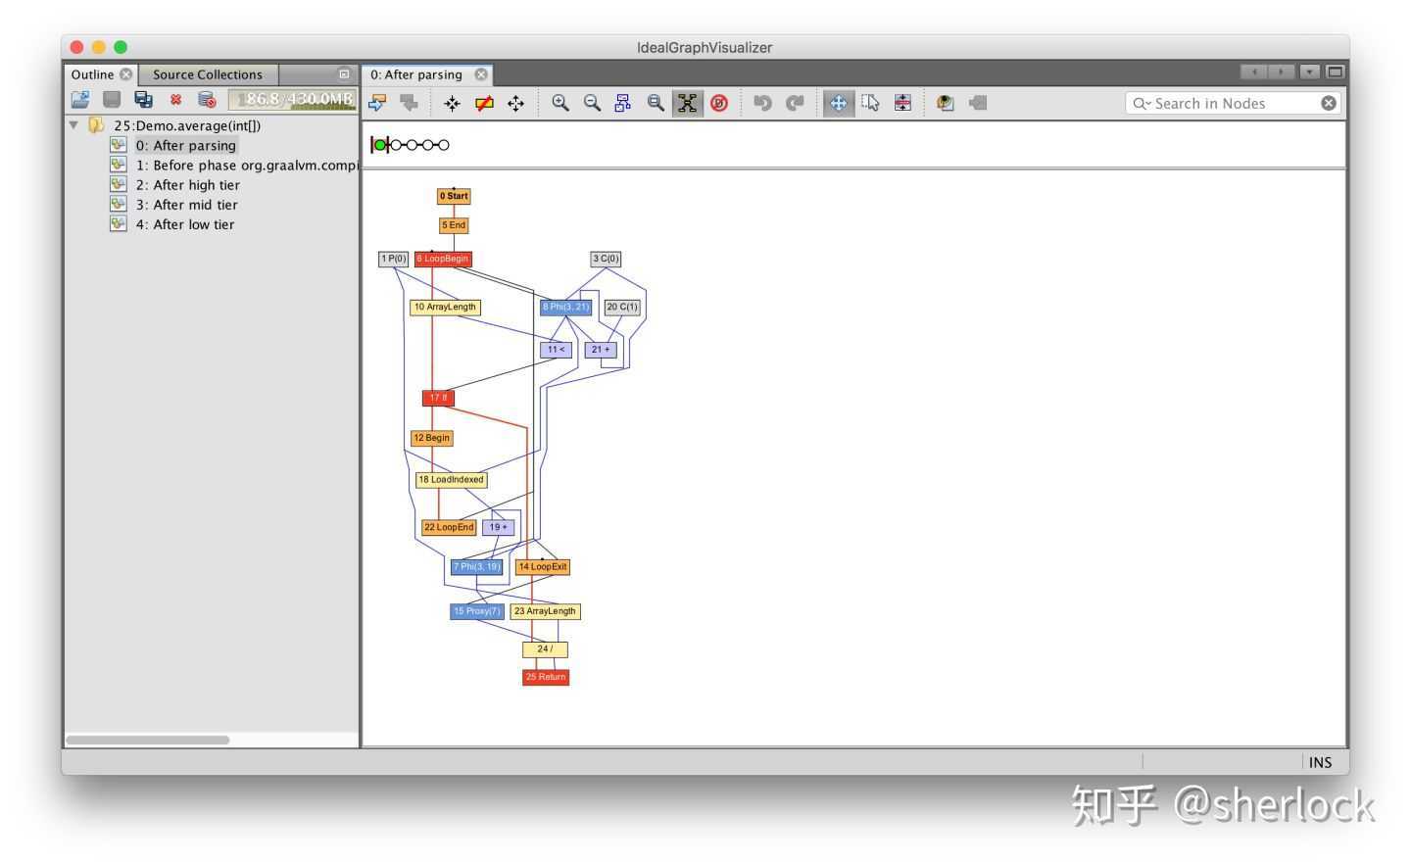The height and width of the screenshot is (863, 1411).
Task: Click the red X remove icon
Action: tap(175, 100)
